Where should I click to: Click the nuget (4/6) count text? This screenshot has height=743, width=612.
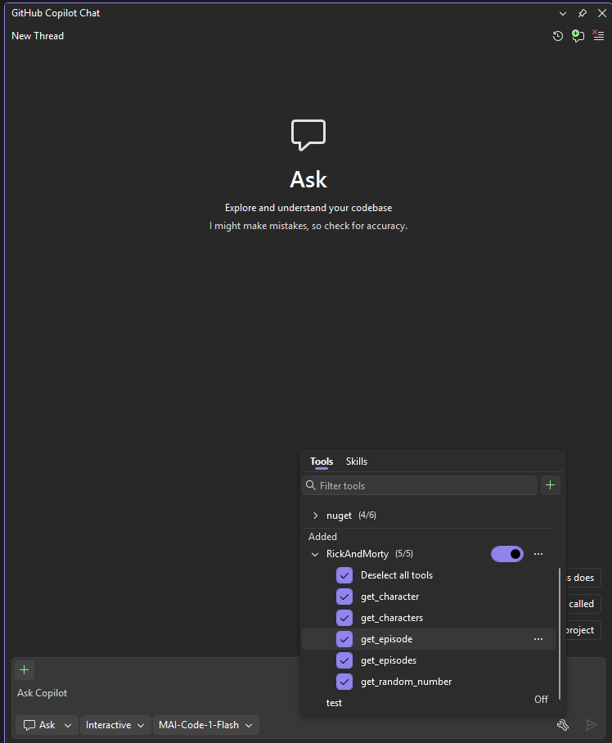pos(367,515)
